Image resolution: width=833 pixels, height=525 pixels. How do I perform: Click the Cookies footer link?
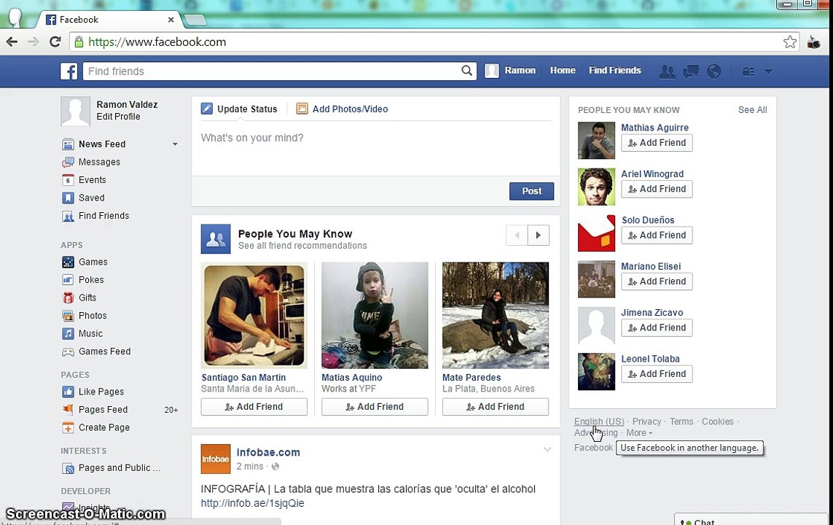pos(717,421)
